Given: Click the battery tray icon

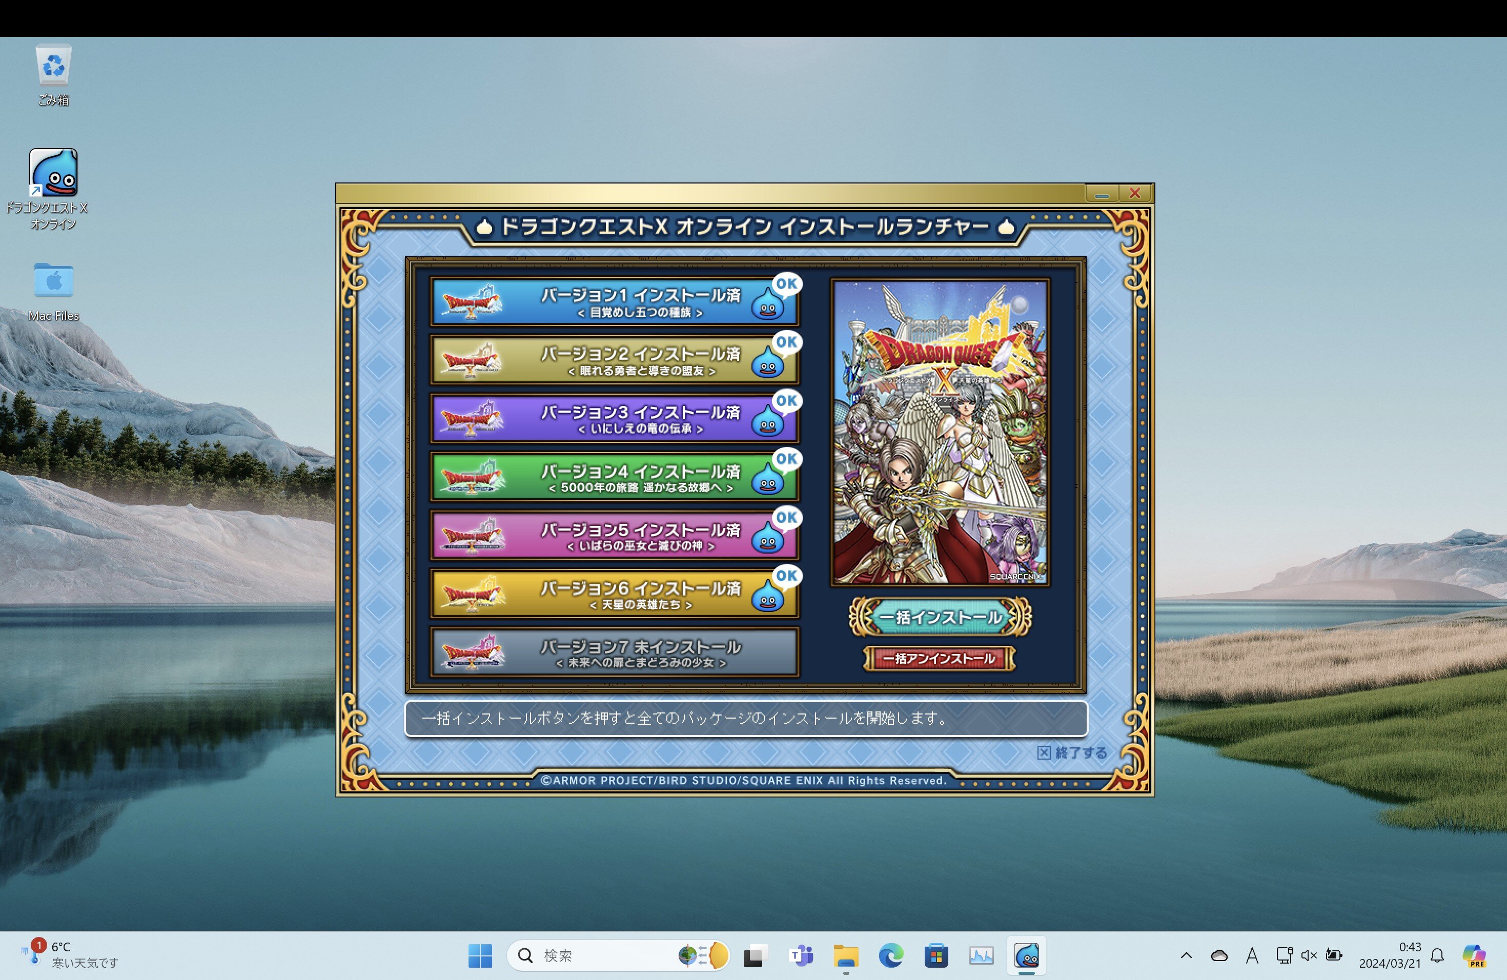Looking at the screenshot, I should (1334, 955).
